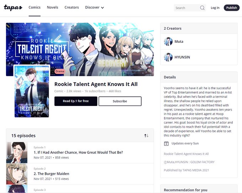
Task: Click the search magnifier icon
Action: point(202,8)
